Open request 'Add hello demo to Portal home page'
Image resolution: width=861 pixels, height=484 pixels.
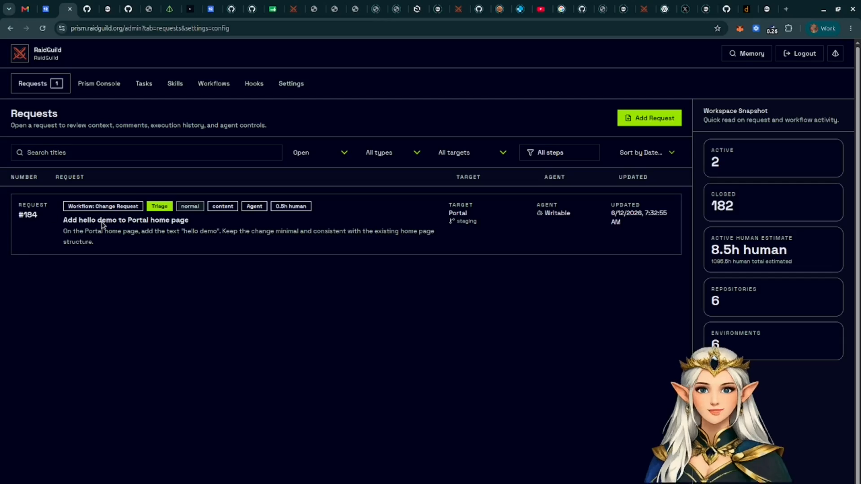[126, 220]
